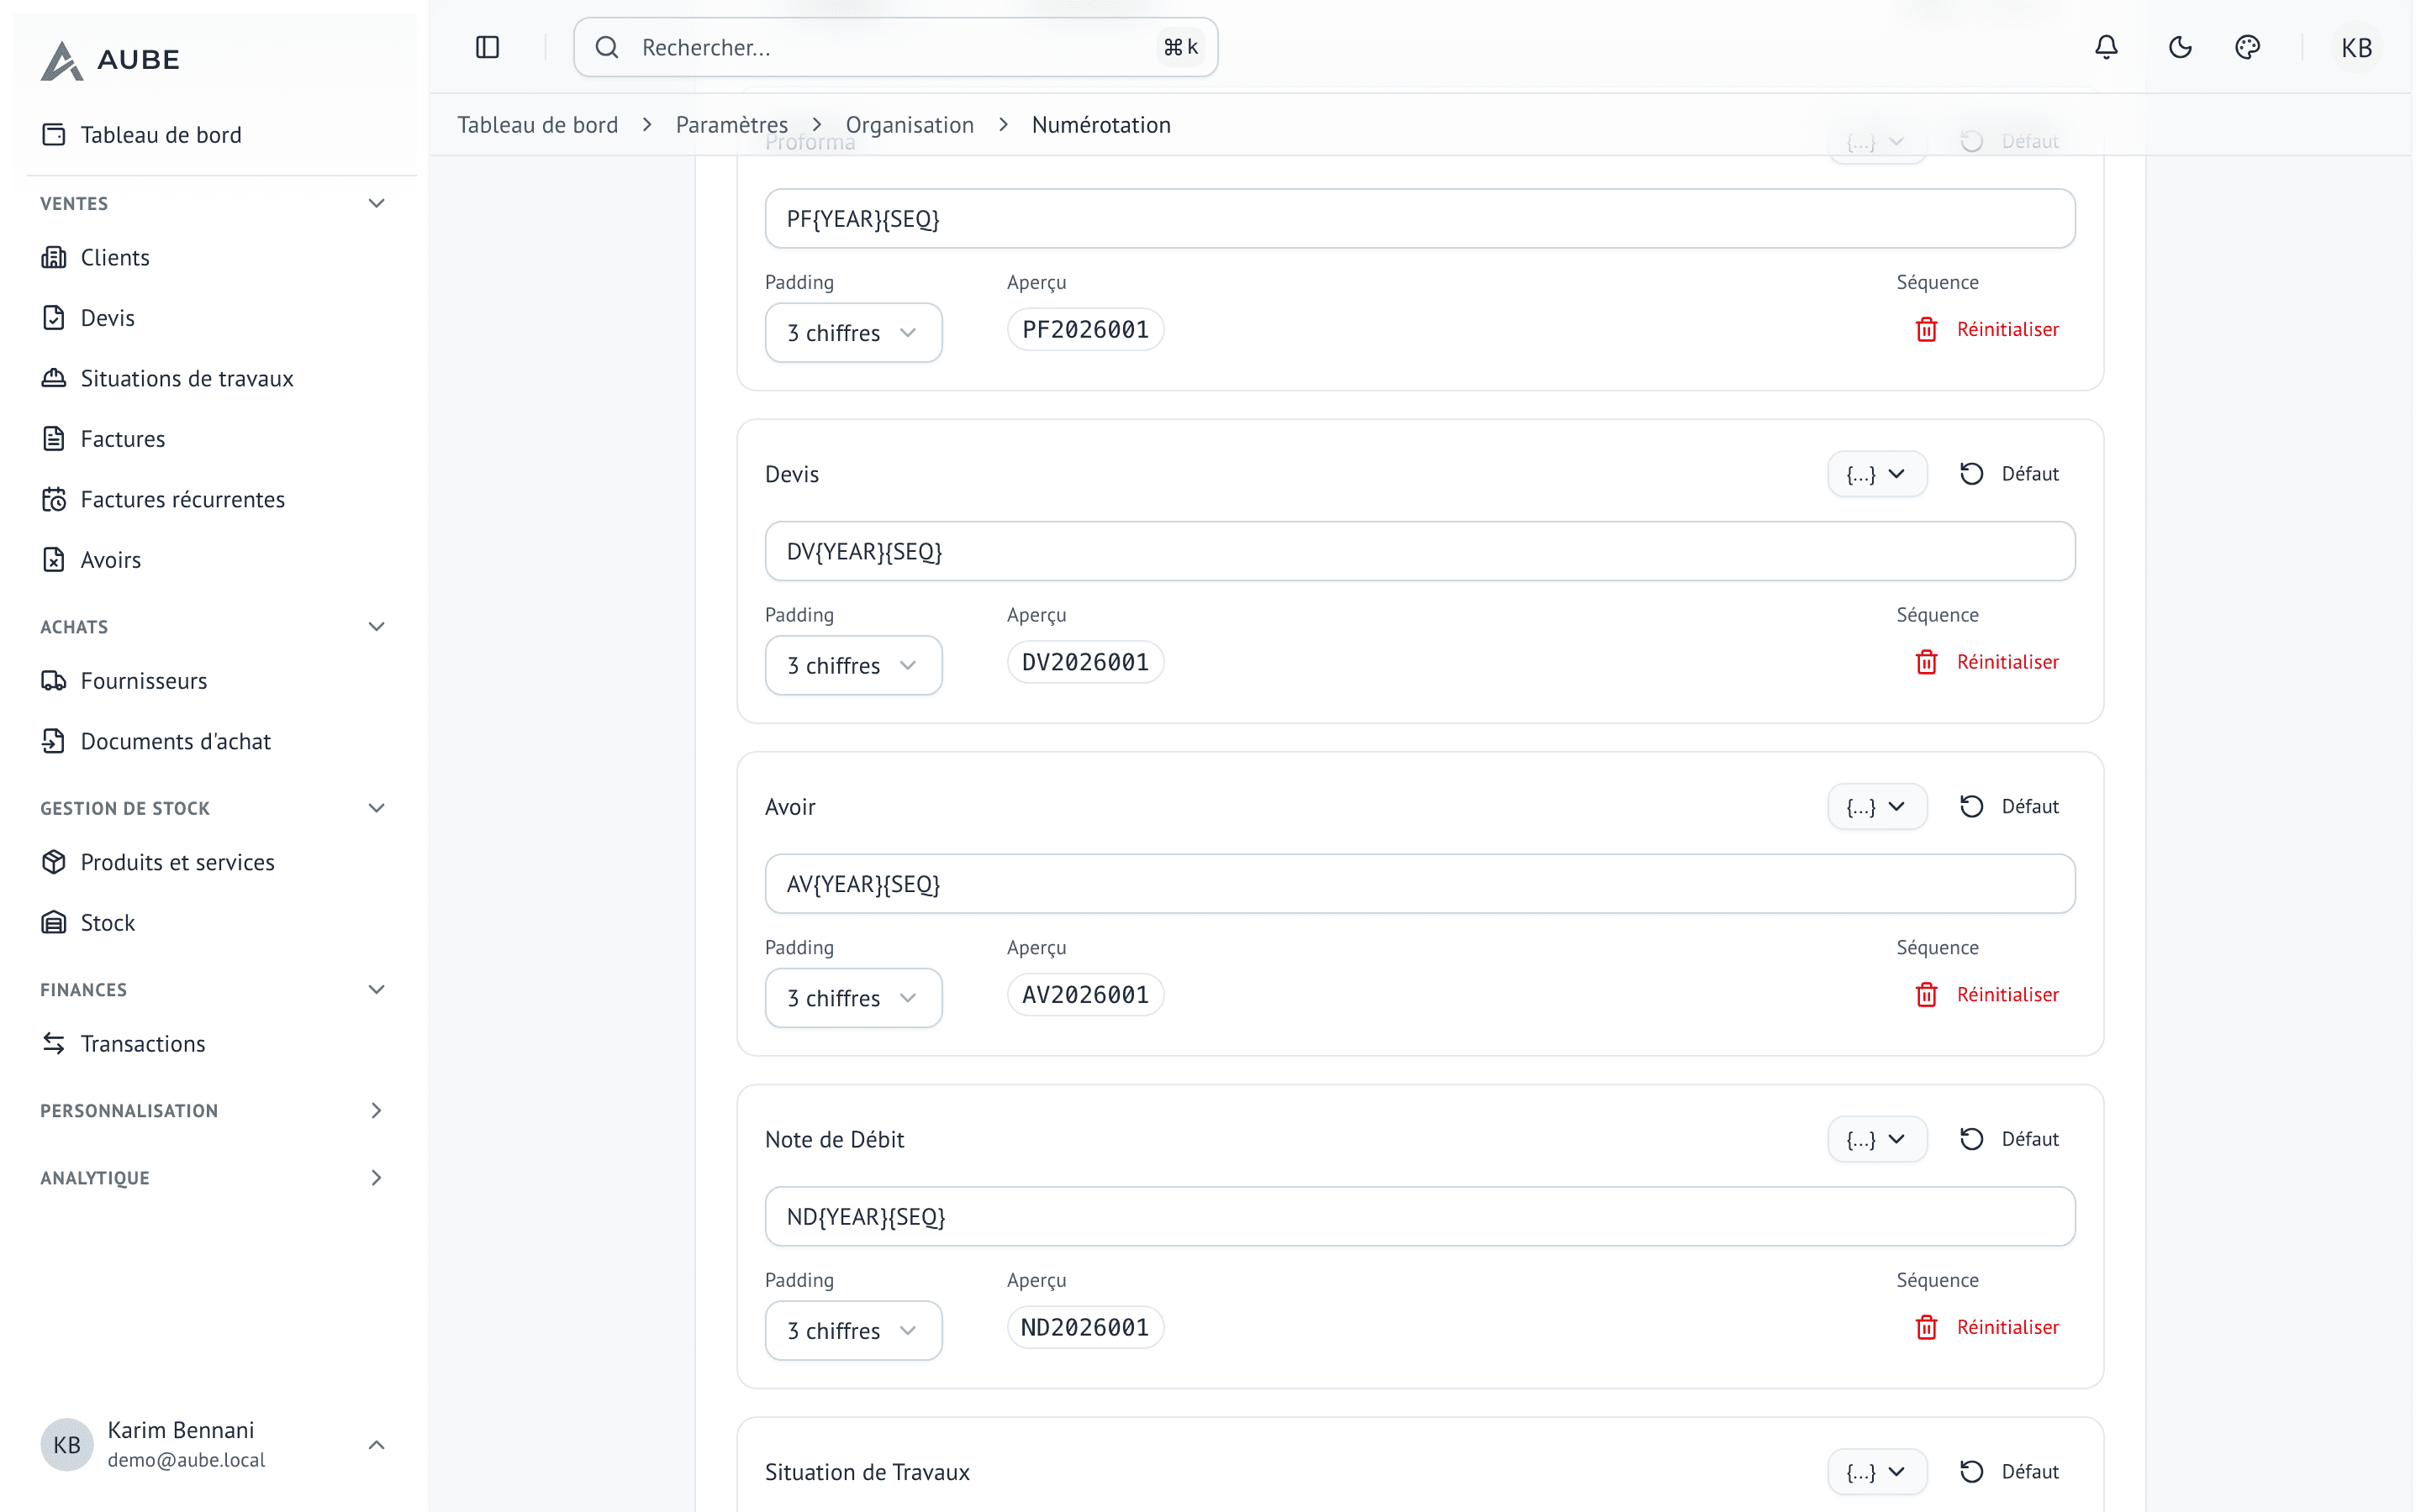Click the Transactions arrows icon
This screenshot has height=1512, width=2421.
54,1044
